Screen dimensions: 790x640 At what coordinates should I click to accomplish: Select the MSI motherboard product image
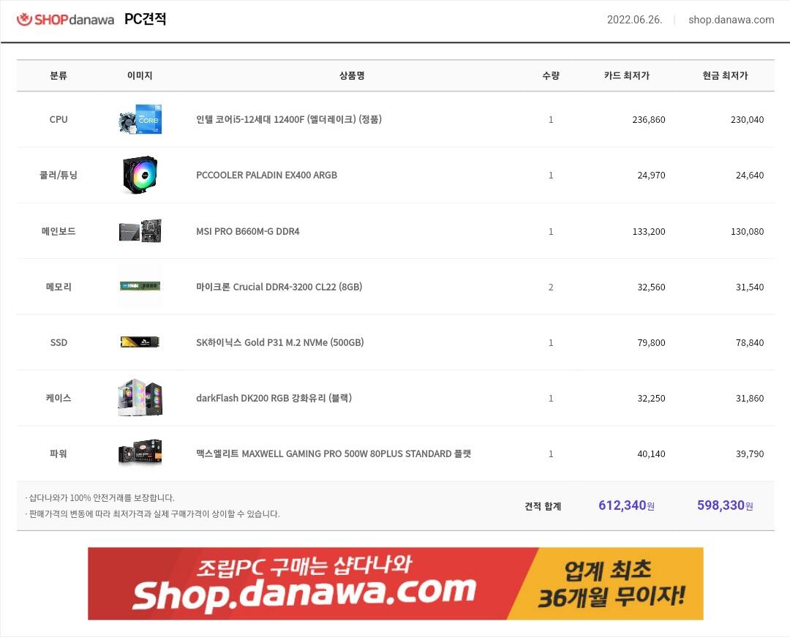pyautogui.click(x=140, y=231)
